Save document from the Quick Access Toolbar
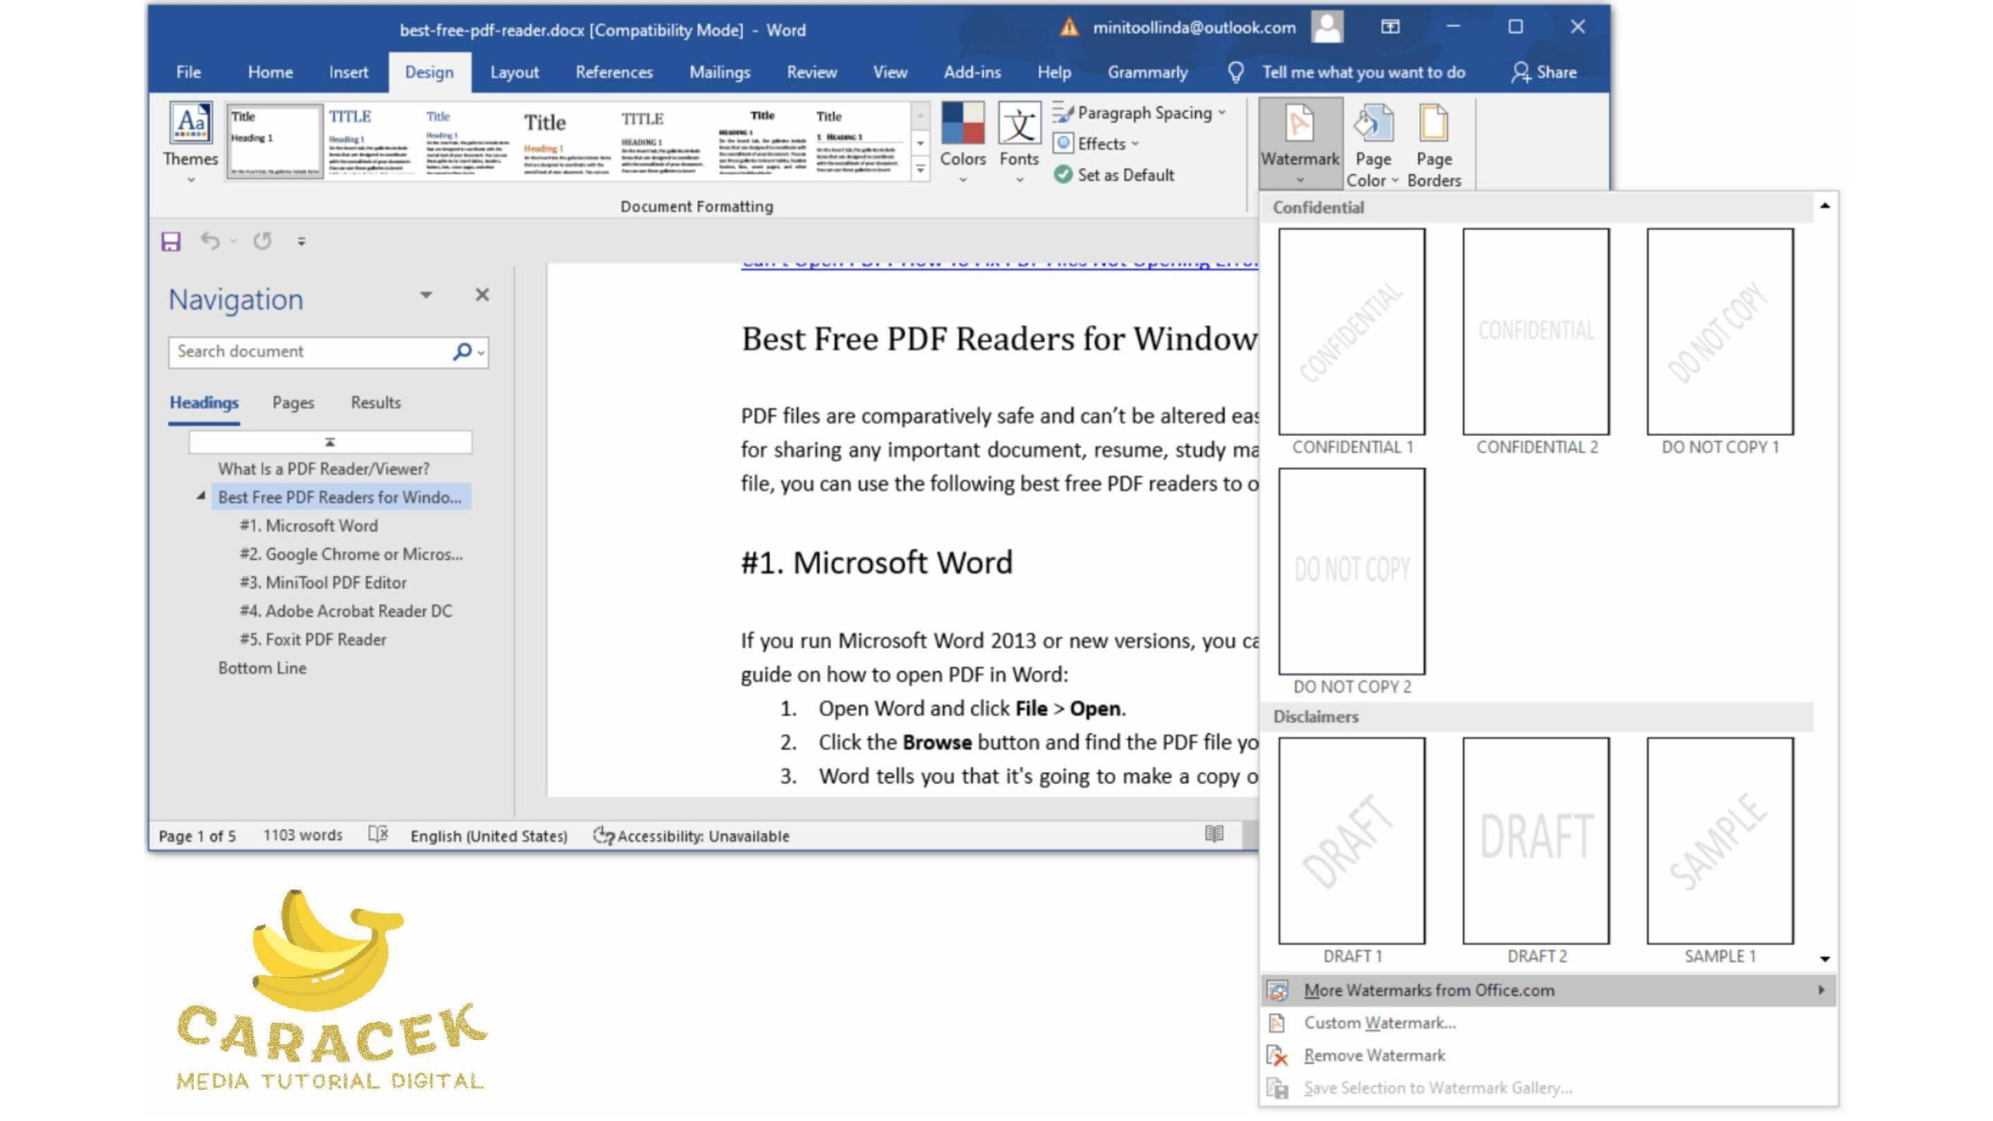 point(170,241)
